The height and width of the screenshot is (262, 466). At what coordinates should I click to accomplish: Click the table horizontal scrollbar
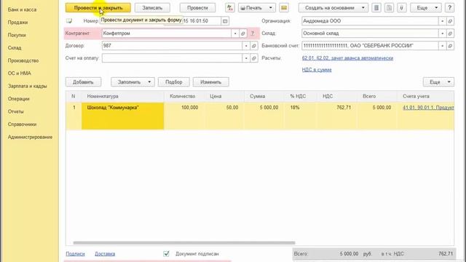(184, 242)
